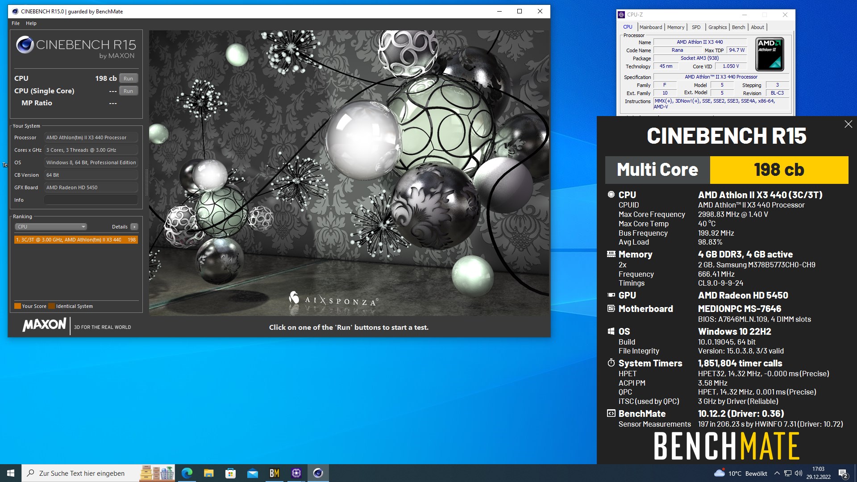Switch to Cinebench on the taskbar

point(318,473)
